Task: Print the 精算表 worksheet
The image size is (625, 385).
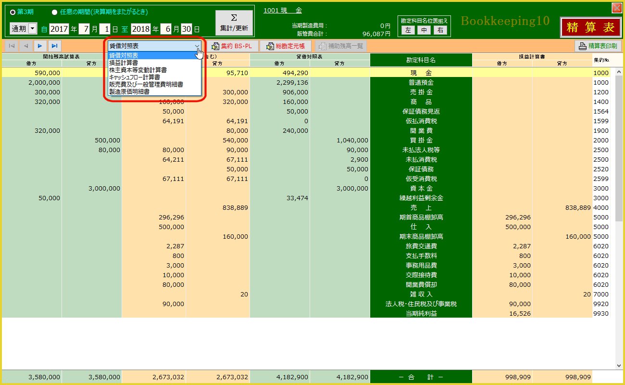Action: [x=598, y=46]
